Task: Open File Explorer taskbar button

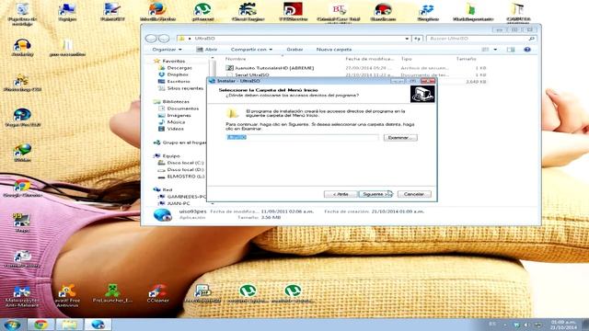Action: tap(69, 325)
